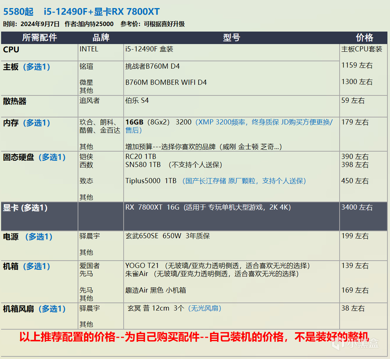
Task: Click the 'i5-12490F 盒装' model cell
Action: tap(149, 49)
